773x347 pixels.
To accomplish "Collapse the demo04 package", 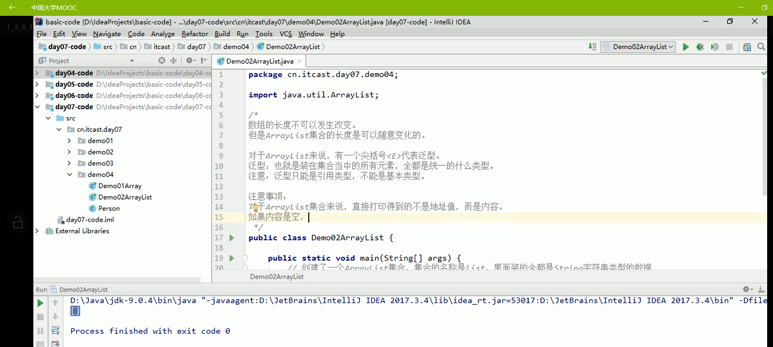I will pyautogui.click(x=70, y=175).
